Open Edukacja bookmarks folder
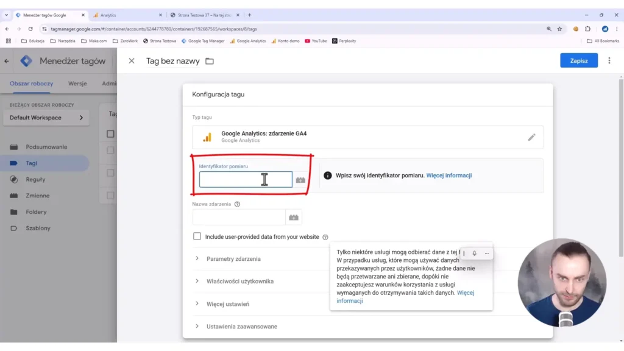 [x=33, y=41]
